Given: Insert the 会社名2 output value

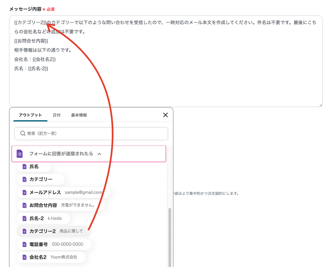Looking at the screenshot, I should click(x=51, y=257).
